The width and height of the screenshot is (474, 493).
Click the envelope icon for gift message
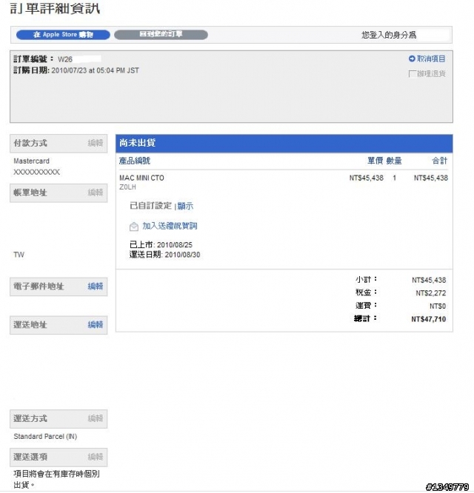pyautogui.click(x=134, y=227)
